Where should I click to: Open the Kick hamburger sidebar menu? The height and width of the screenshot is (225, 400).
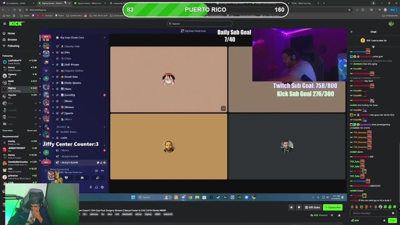pyautogui.click(x=4, y=24)
